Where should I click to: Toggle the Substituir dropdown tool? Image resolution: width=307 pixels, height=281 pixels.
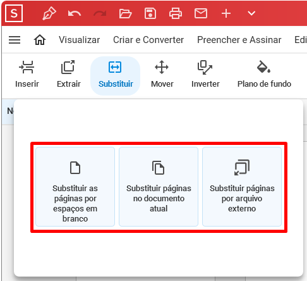point(116,75)
